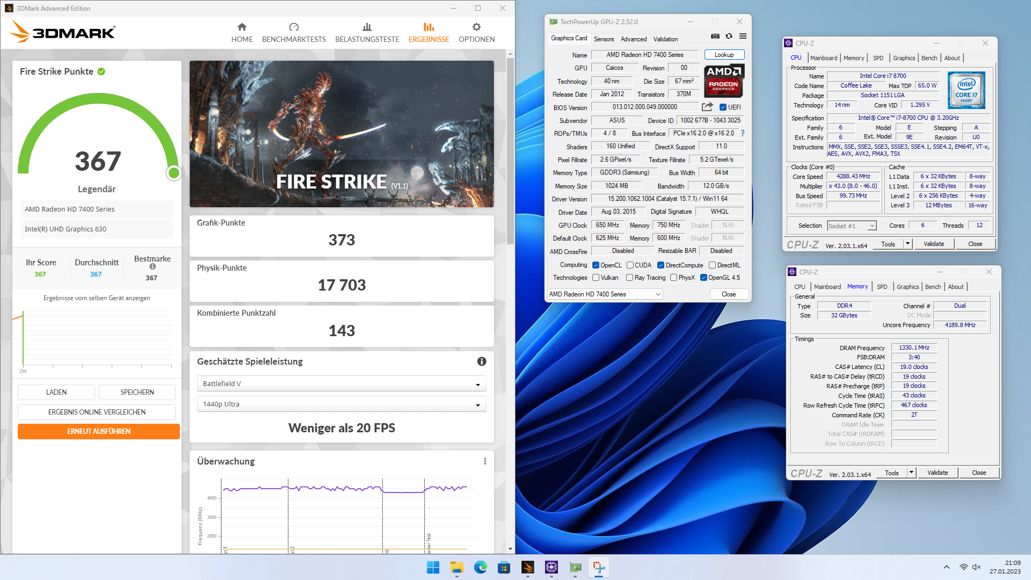Open the Battlefield V game dropdown

(x=342, y=383)
